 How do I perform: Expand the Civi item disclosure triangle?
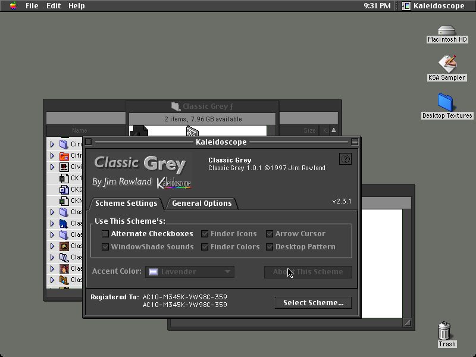coord(52,167)
